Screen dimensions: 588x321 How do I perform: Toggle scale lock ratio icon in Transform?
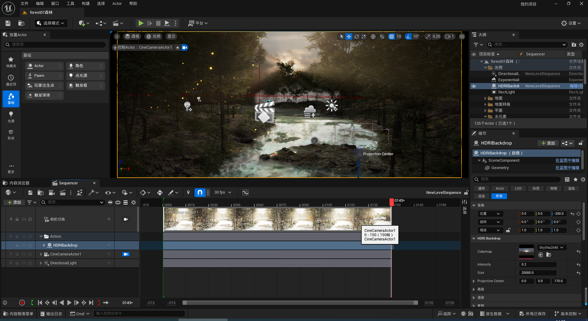click(x=508, y=230)
